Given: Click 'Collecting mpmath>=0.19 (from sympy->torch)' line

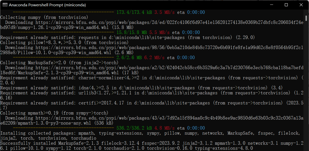Looking at the screenshot, I should (54, 113).
